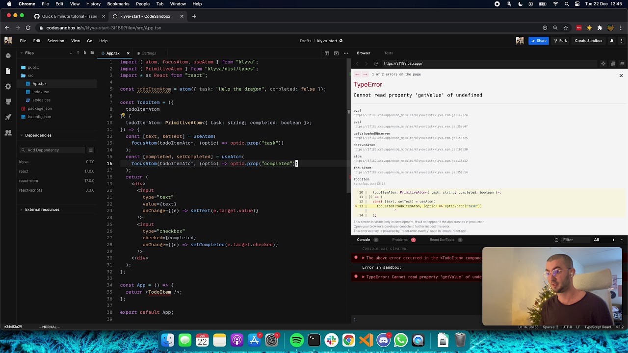The width and height of the screenshot is (628, 353).
Task: Collapse the Dependencies section
Action: click(x=22, y=135)
